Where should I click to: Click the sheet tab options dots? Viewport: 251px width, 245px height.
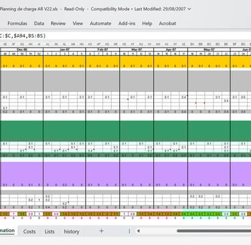[x=129, y=231]
